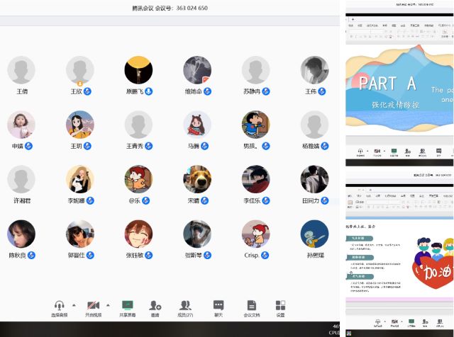454x337 pixels.
Task: Turn on camera via 开启视频
Action: tap(93, 308)
